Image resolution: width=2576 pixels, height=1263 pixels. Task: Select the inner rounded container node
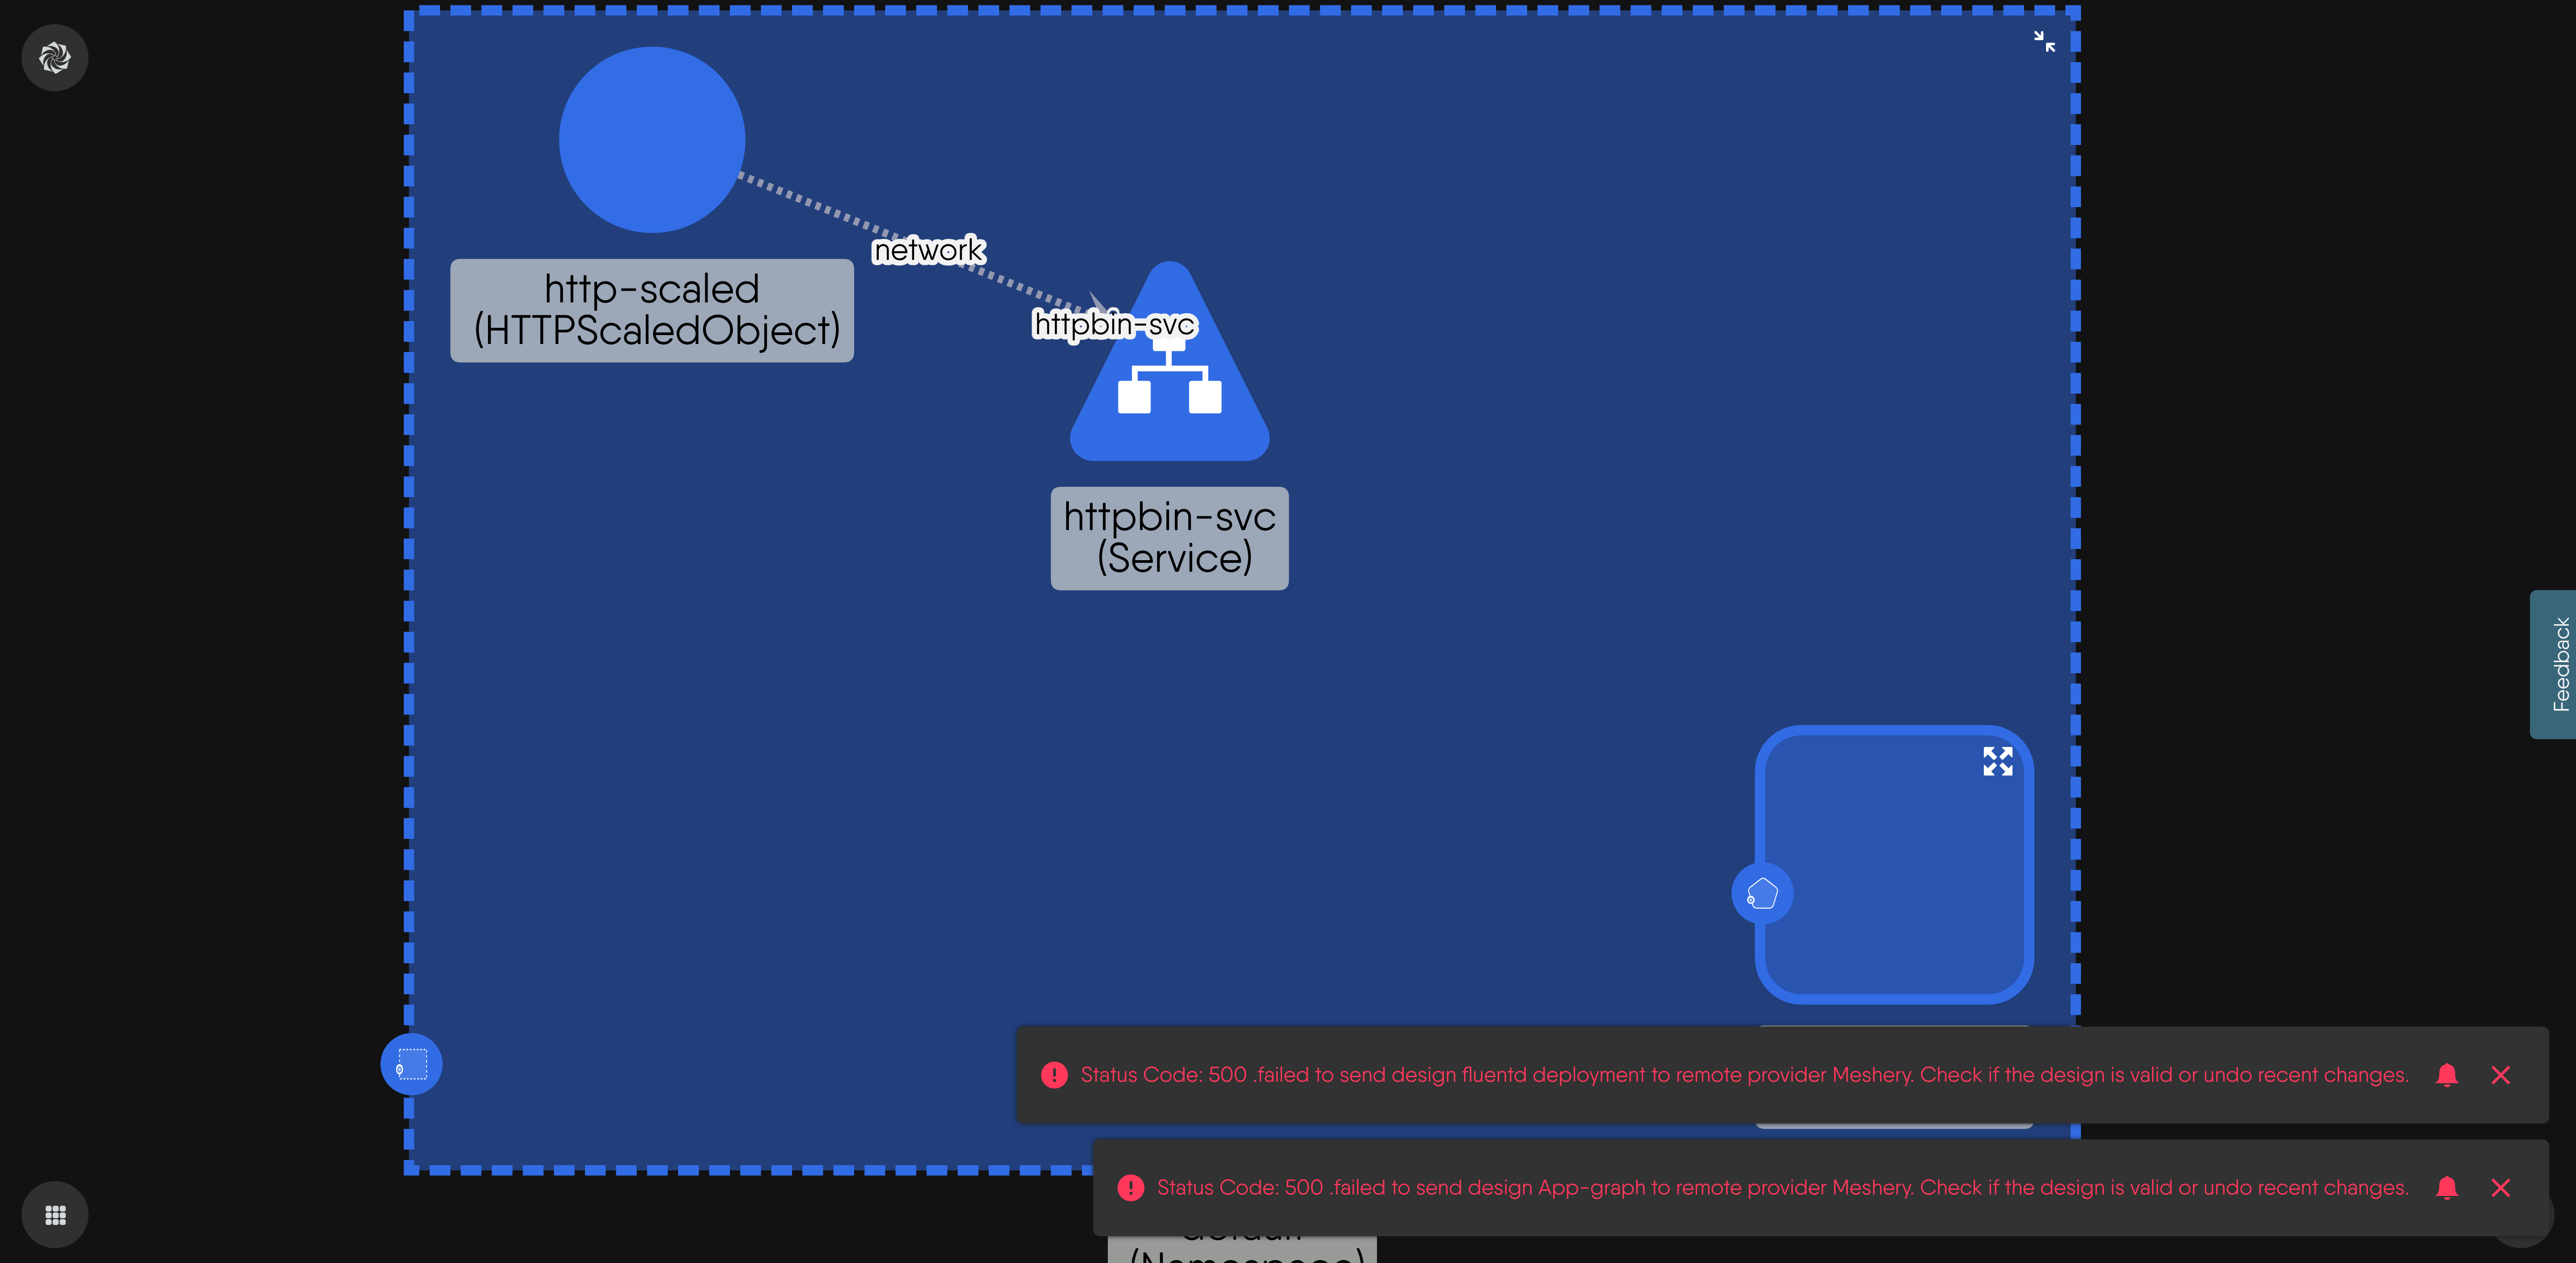tap(1894, 865)
